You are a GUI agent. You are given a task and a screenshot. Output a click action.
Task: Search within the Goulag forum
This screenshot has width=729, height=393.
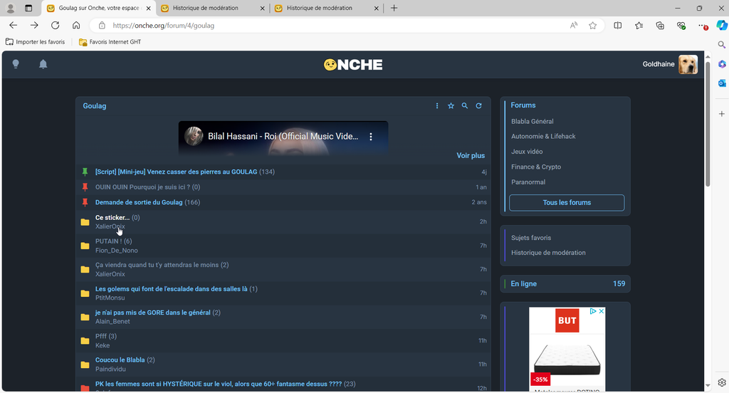pos(465,106)
